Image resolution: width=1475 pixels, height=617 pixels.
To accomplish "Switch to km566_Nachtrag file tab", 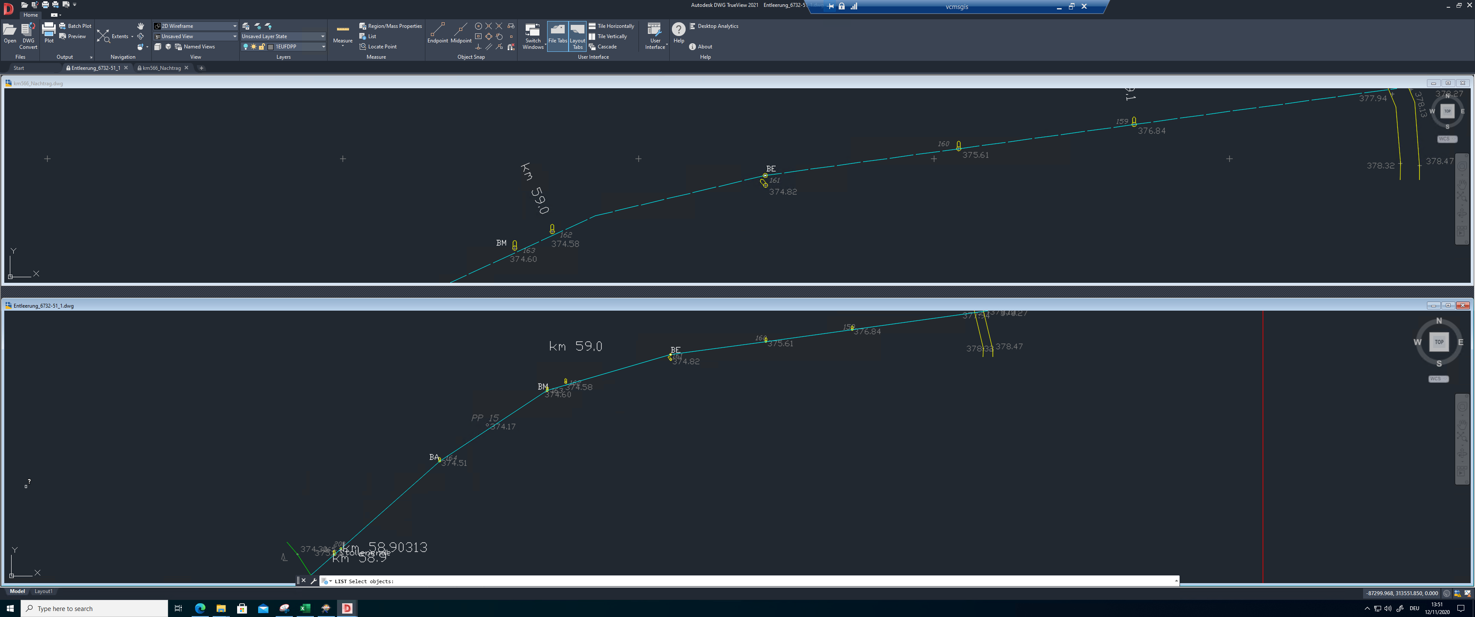I will 162,68.
